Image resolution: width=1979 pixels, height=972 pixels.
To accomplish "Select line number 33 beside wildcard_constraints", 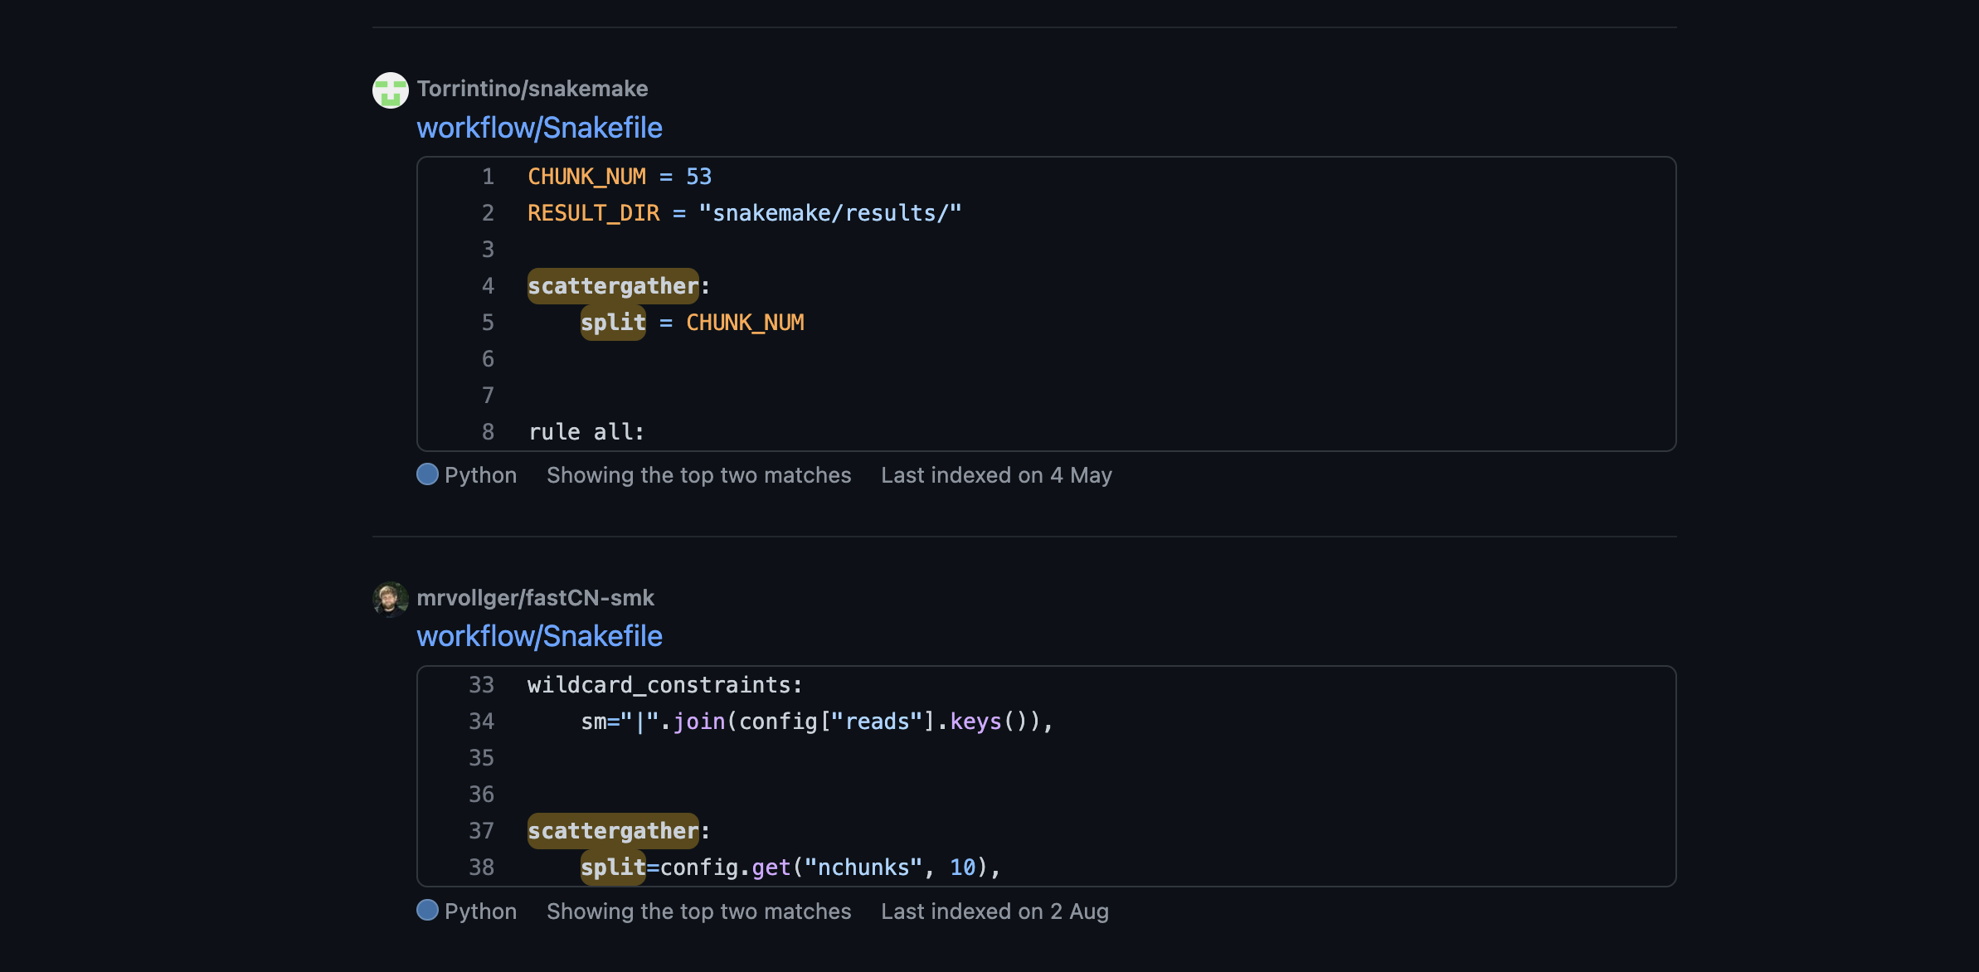I will tap(481, 684).
